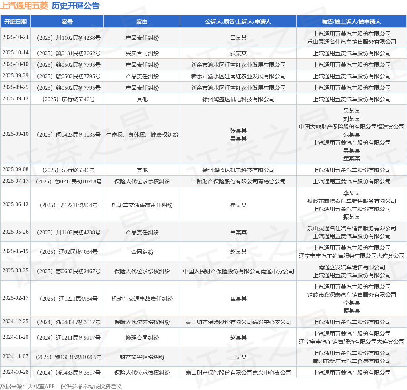This screenshot has width=407, height=390.
Task: Click the defendant 刘某某
Action: pos(351,119)
